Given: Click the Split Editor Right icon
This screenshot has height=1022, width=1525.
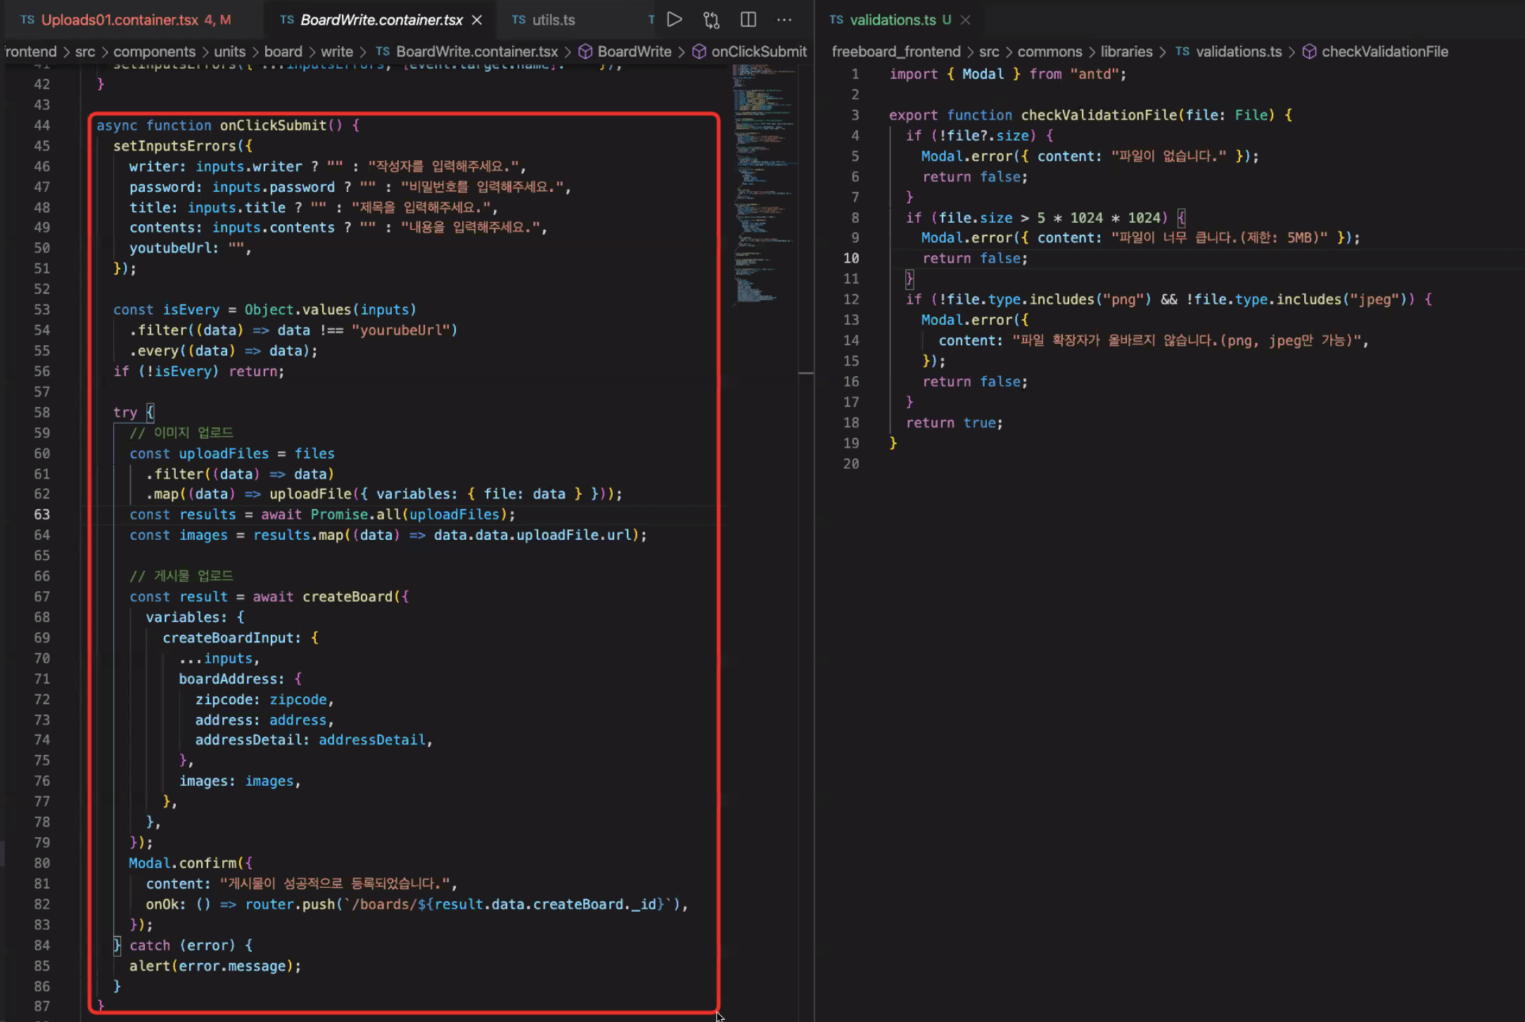Looking at the screenshot, I should click(x=748, y=20).
